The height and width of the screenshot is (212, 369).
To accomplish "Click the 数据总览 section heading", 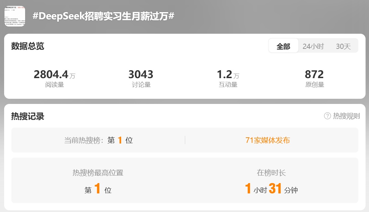I will (x=28, y=46).
